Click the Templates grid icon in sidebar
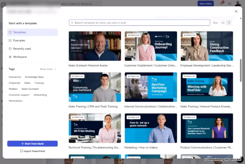This screenshot has height=164, width=245. (10, 32)
